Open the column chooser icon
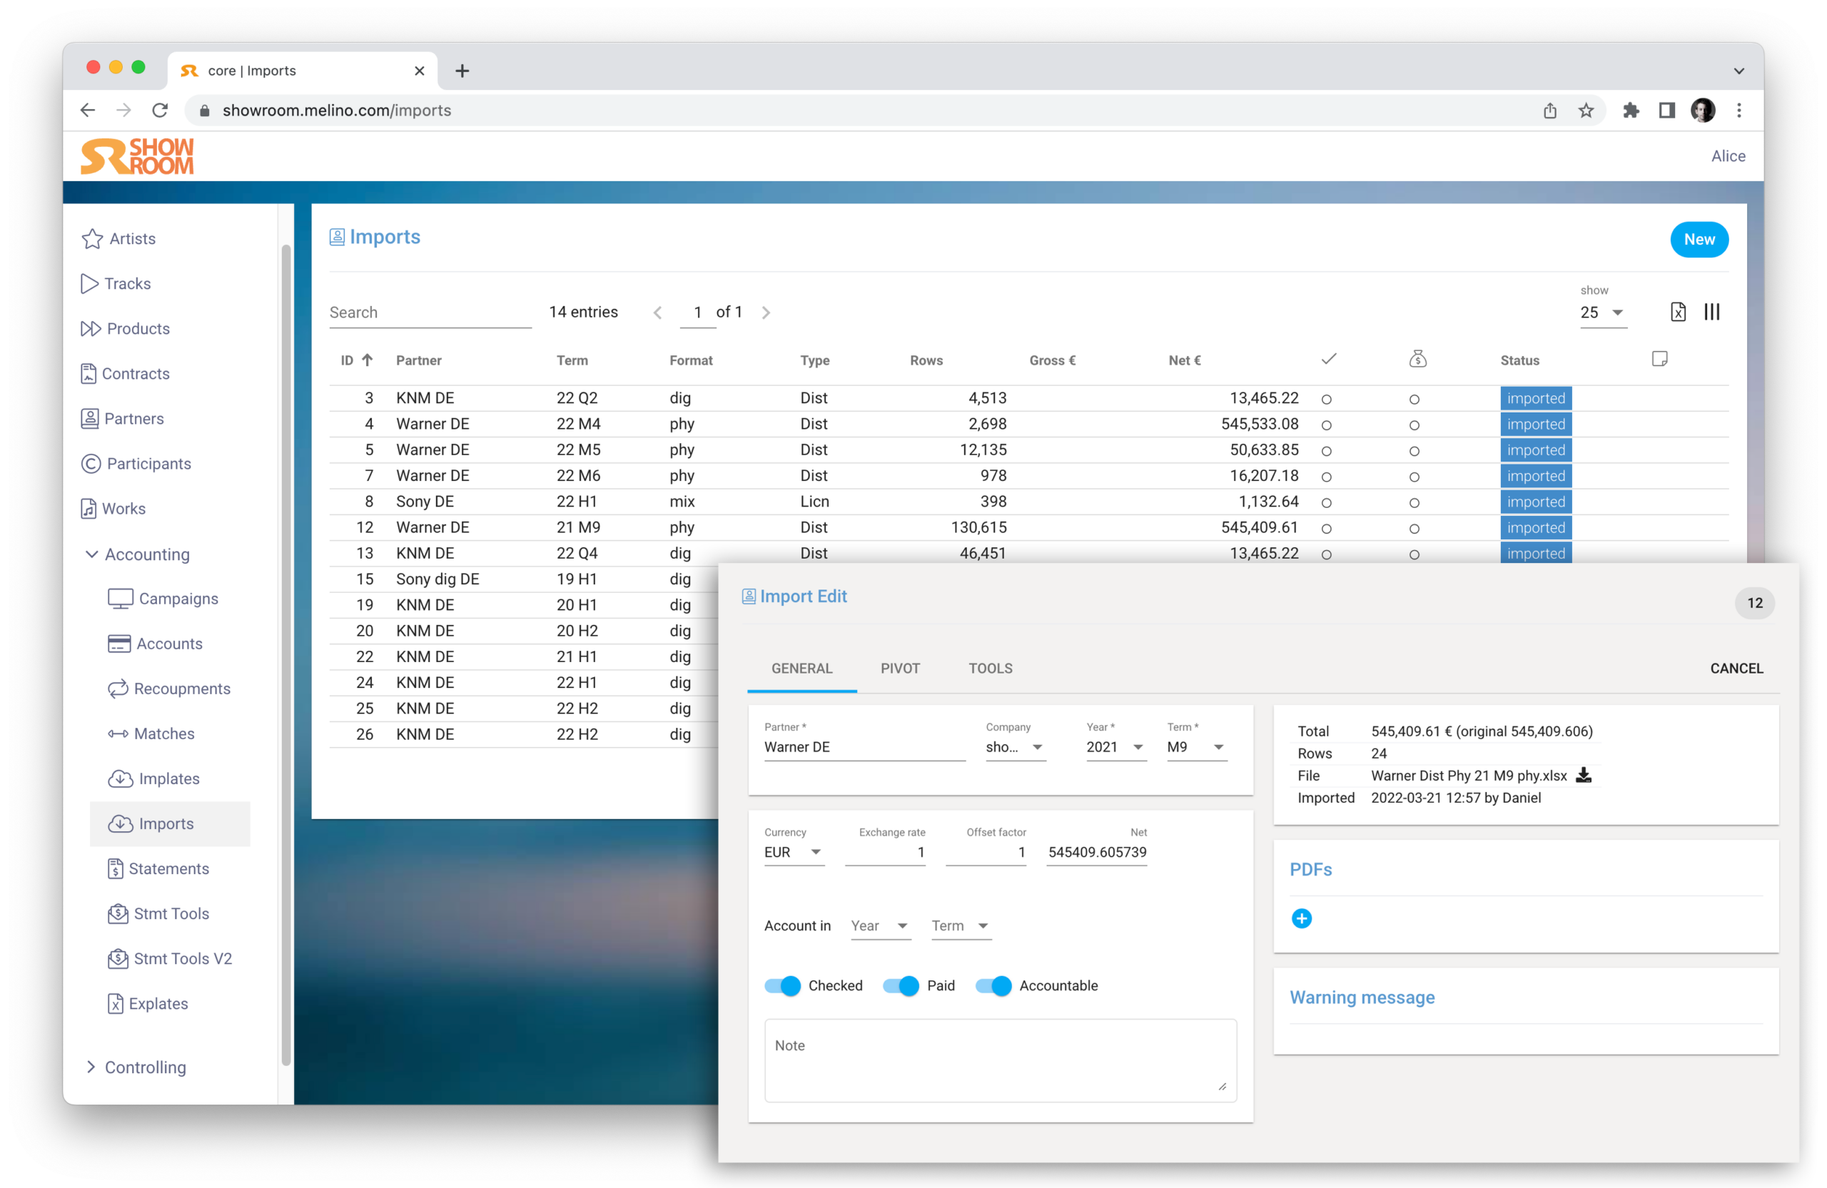Image resolution: width=1827 pixels, height=1188 pixels. (1711, 313)
